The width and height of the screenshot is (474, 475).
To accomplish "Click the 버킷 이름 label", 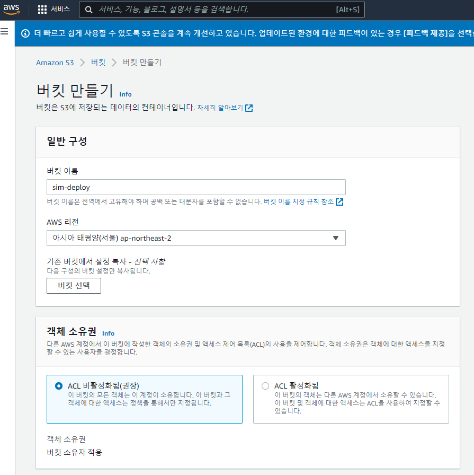I will tap(62, 171).
